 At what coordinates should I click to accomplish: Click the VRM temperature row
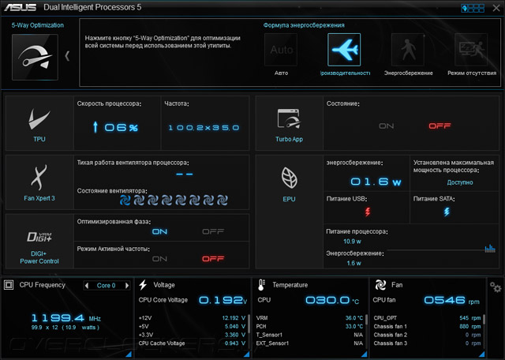pos(309,318)
